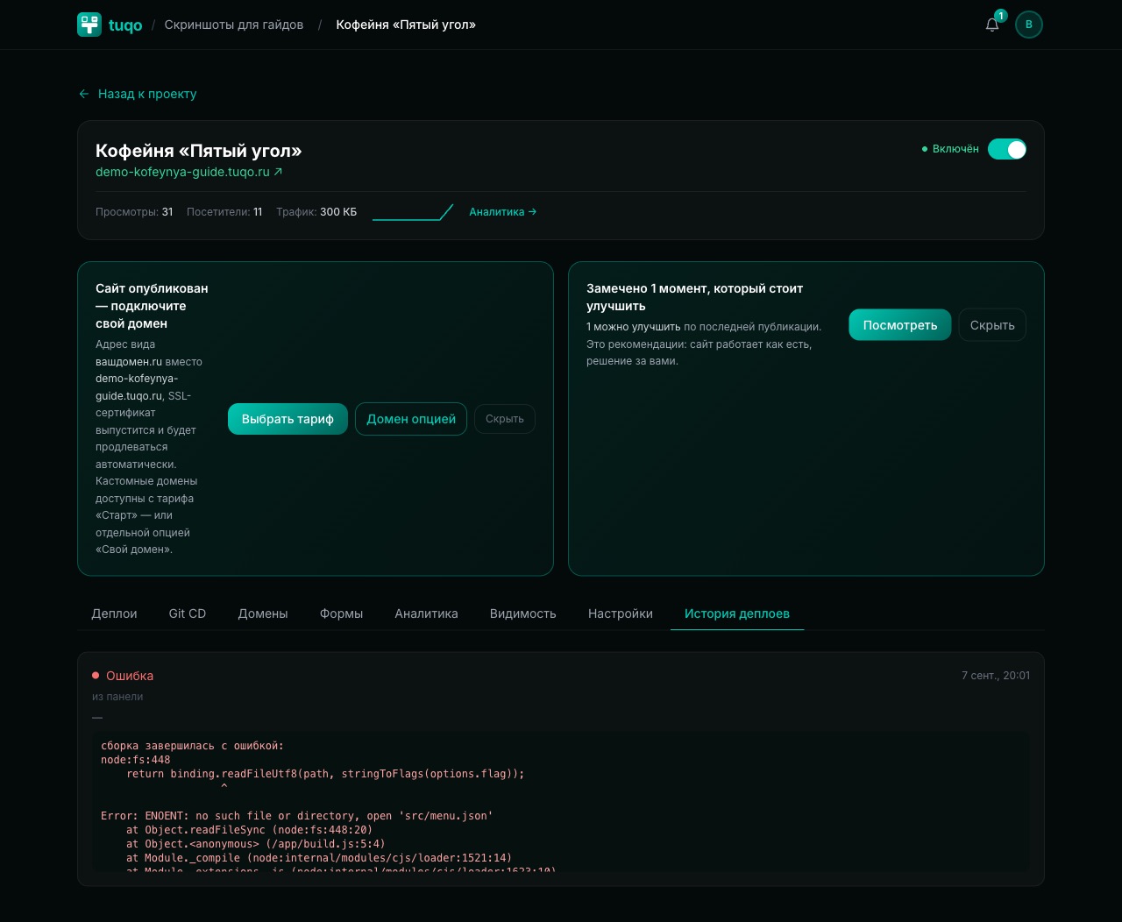
Task: Click the Кофейня «Пятый угол» breadcrumb
Action: [406, 25]
